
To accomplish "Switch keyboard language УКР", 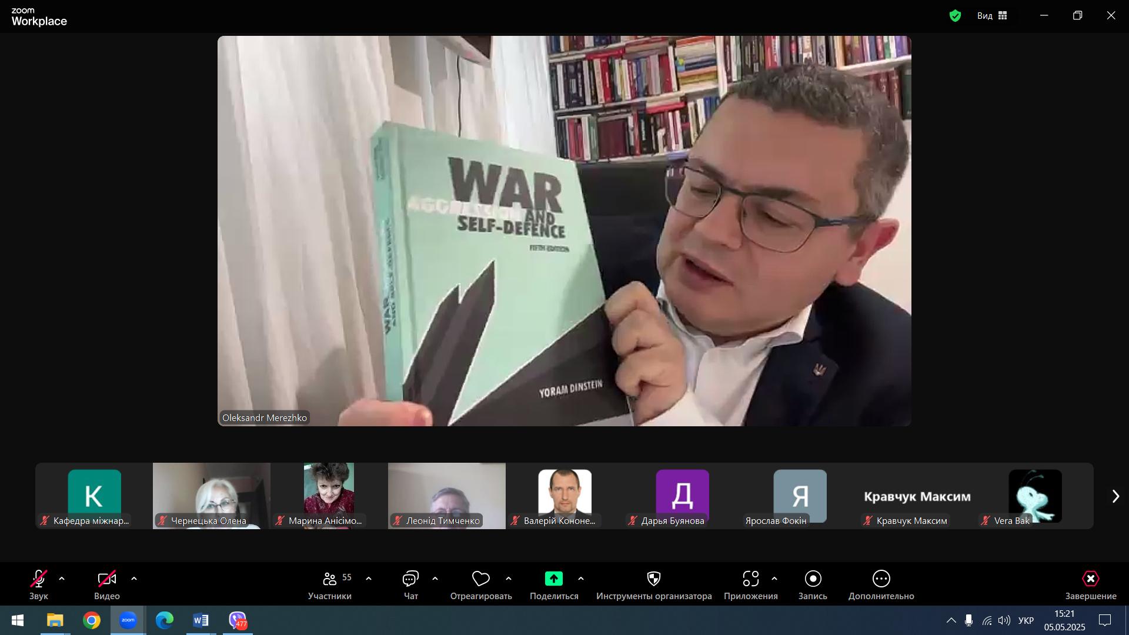I will click(1026, 620).
